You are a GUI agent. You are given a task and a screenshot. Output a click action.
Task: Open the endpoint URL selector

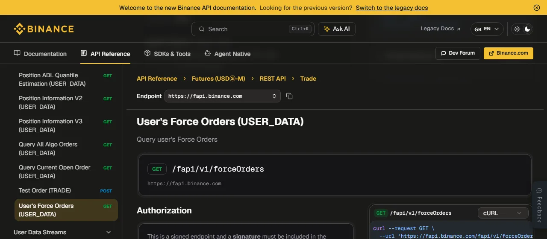tap(223, 96)
